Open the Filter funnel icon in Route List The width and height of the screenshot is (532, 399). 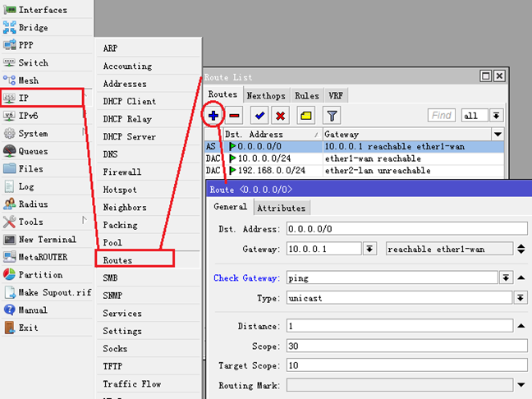(331, 116)
